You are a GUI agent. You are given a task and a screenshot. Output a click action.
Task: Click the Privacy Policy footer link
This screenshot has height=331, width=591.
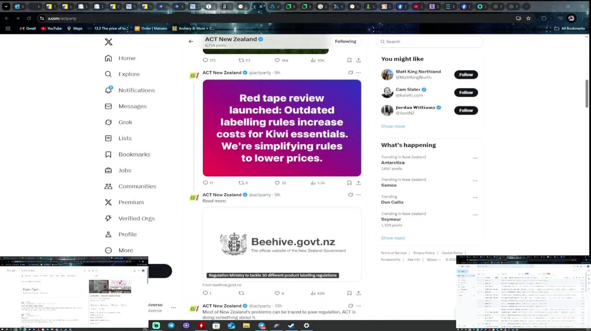pyautogui.click(x=424, y=253)
